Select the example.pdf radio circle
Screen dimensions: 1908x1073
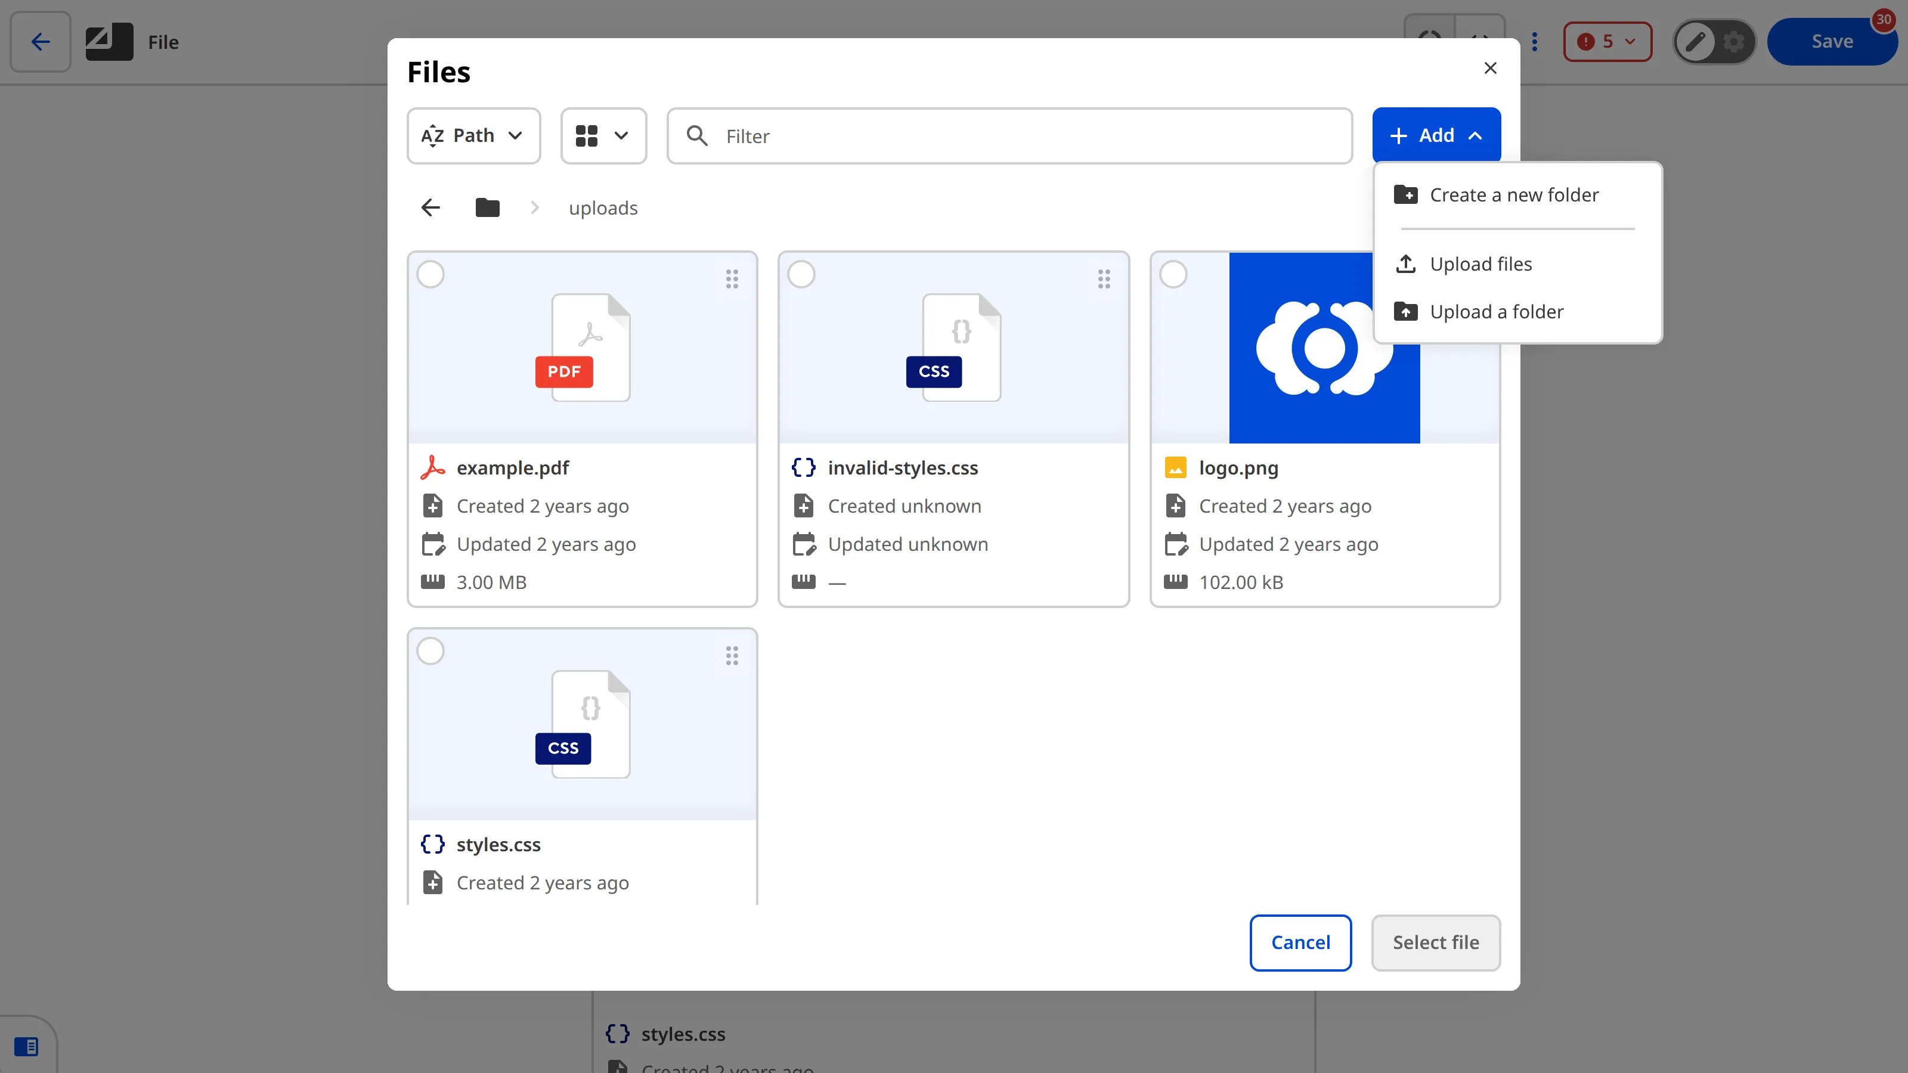(x=430, y=275)
